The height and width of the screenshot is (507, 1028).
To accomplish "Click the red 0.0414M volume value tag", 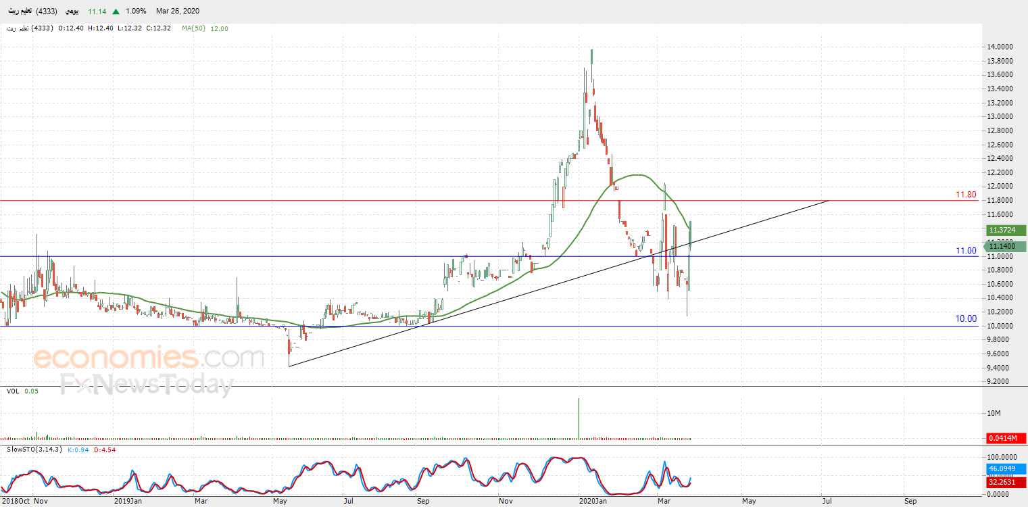I will 1006,439.
